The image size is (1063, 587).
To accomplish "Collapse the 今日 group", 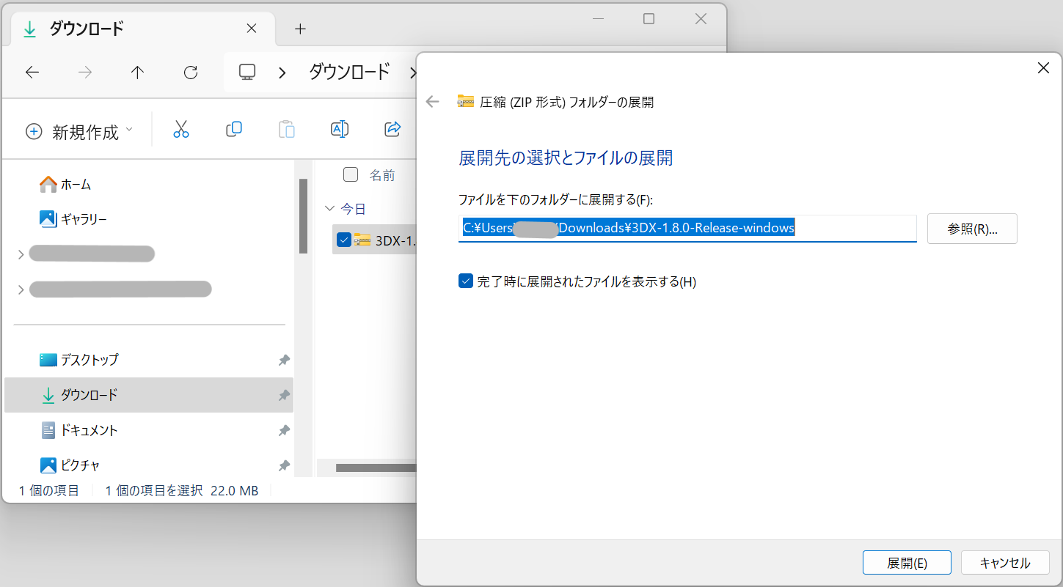I will (329, 208).
